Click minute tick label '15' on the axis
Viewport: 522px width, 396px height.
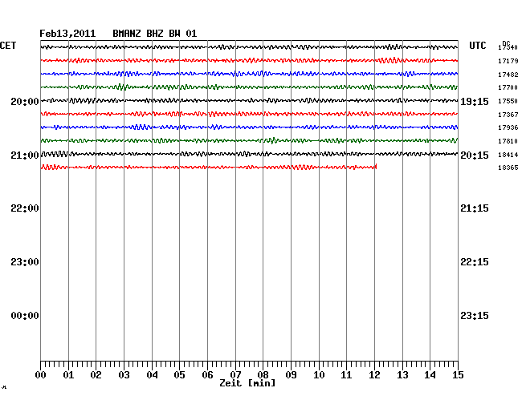click(x=458, y=375)
